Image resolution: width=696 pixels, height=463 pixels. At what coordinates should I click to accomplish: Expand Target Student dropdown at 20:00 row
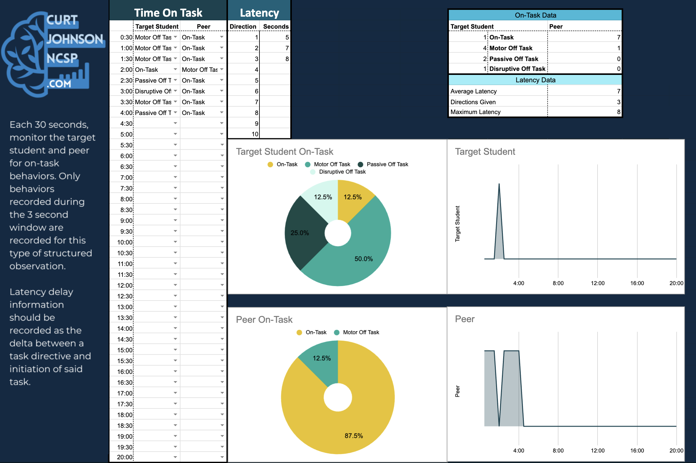(x=175, y=457)
